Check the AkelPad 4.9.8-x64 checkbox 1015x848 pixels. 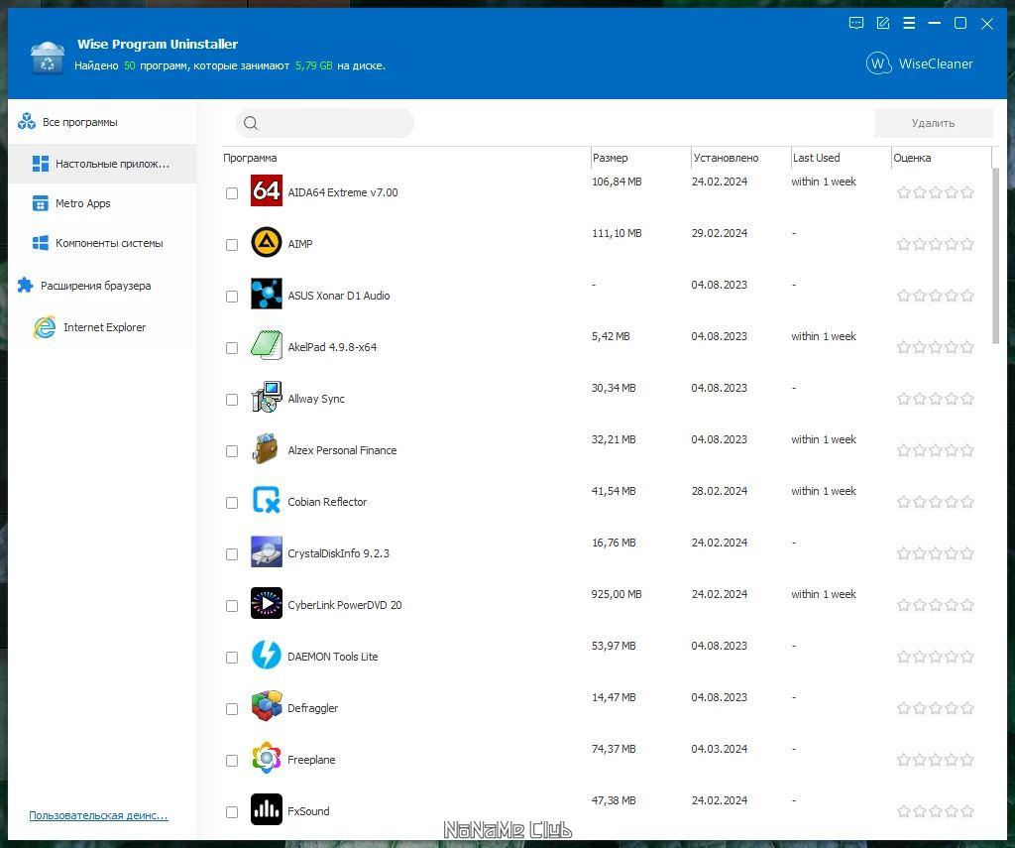pyautogui.click(x=232, y=348)
